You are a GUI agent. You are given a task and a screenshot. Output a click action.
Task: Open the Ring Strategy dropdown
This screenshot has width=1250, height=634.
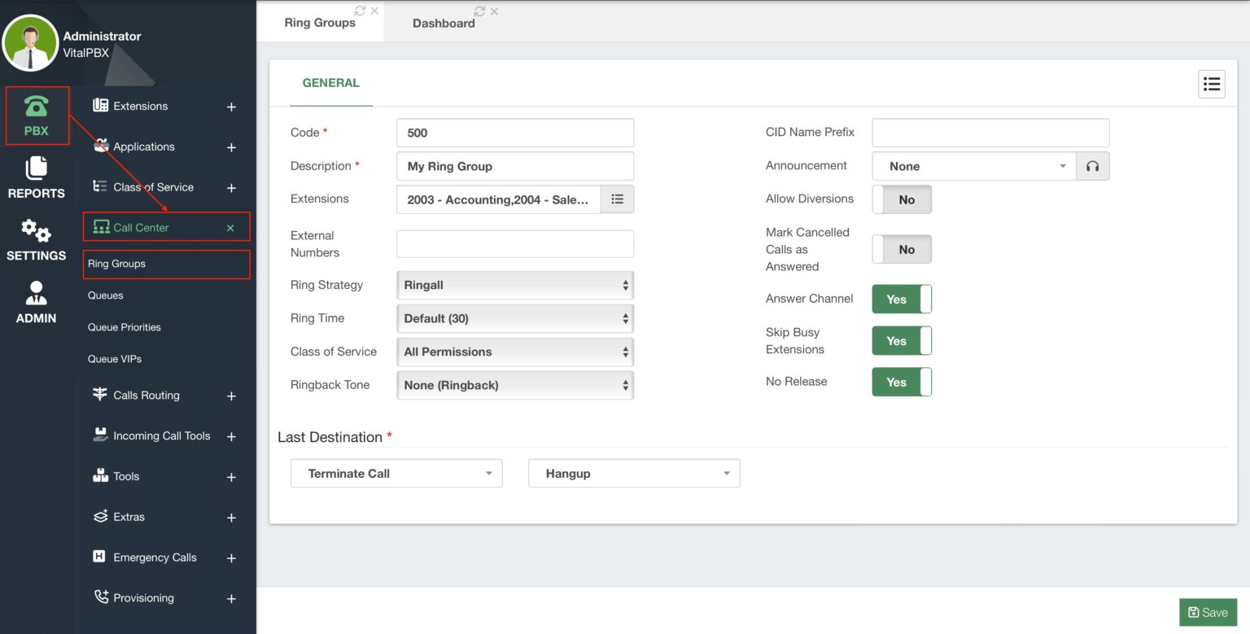click(x=515, y=286)
